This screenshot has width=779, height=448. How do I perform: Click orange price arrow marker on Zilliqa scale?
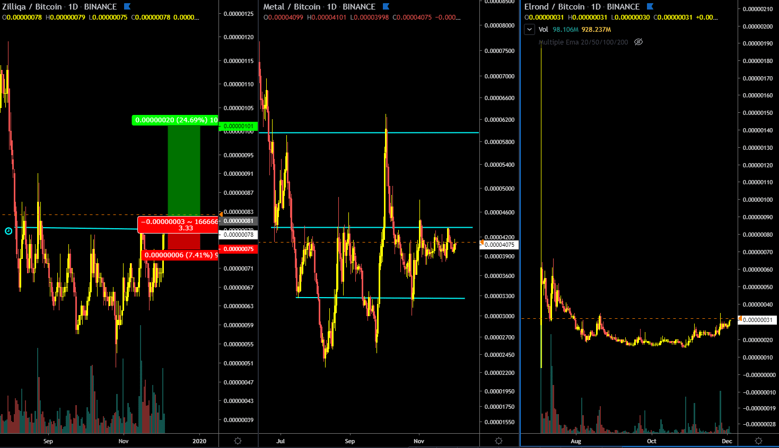click(x=221, y=214)
